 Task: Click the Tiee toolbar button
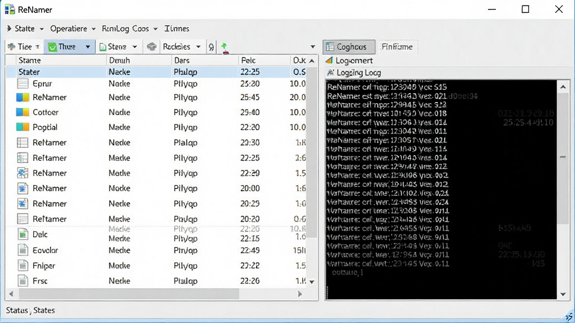coord(24,47)
